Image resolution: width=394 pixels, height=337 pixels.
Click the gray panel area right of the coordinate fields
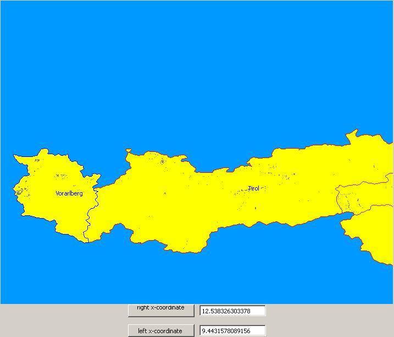[x=330, y=320]
